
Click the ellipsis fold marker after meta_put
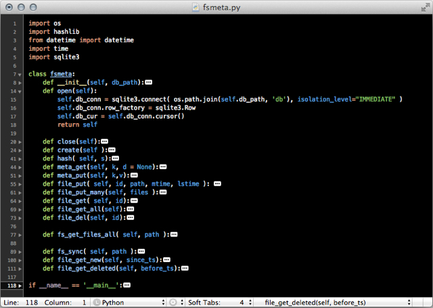(134, 175)
